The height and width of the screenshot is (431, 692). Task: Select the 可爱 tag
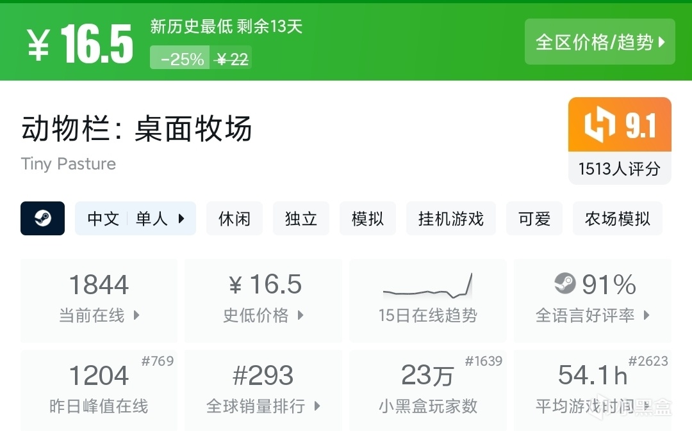(x=534, y=218)
